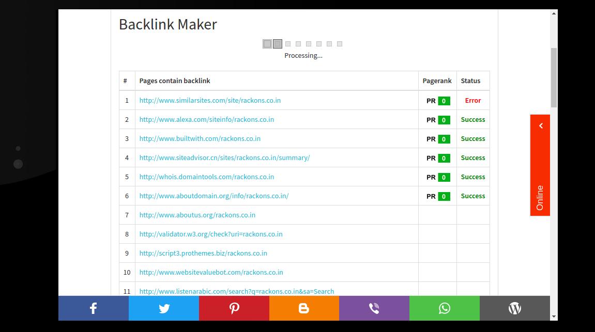Viewport: 595px width, 332px height.
Task: Share page on Facebook
Action: coord(94,308)
